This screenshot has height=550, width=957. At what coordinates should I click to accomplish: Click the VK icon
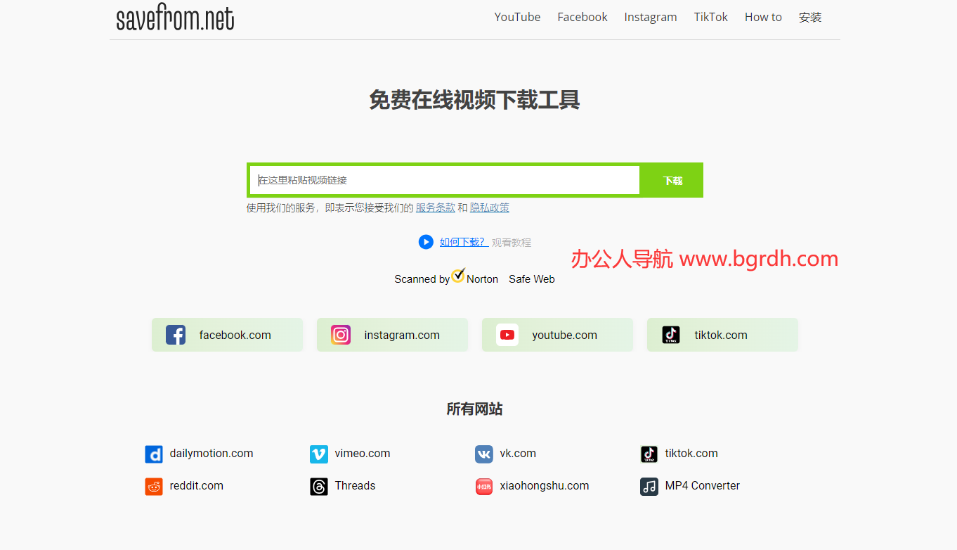[484, 454]
